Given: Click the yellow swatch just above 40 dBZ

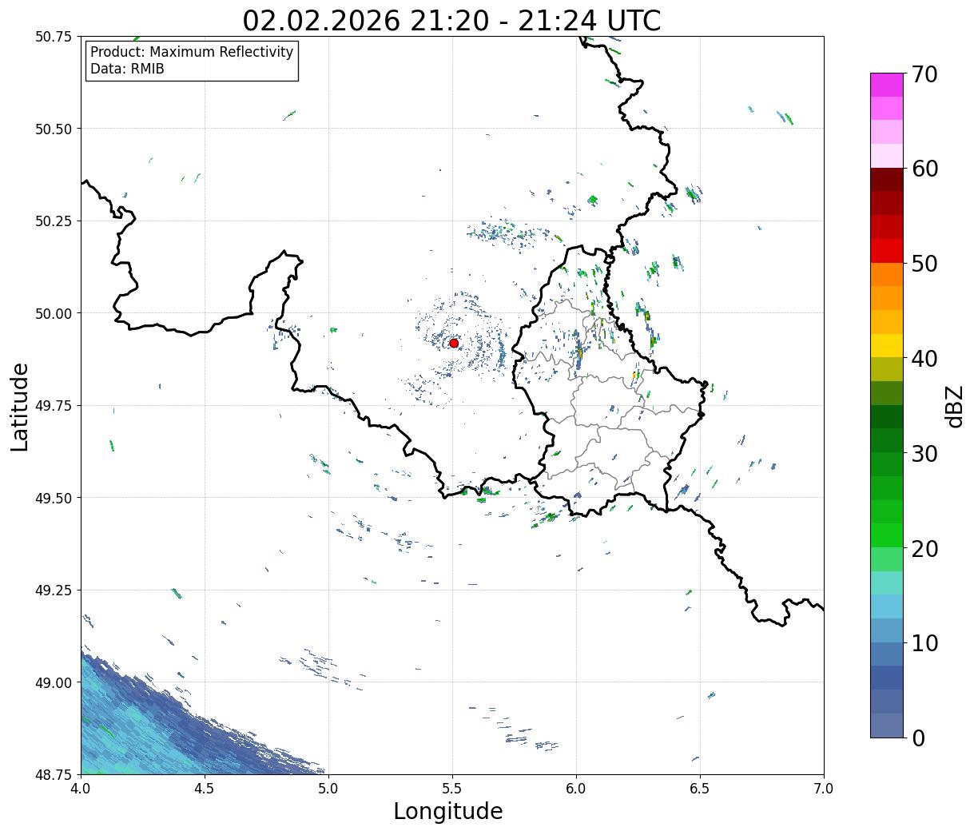Looking at the screenshot, I should (887, 345).
